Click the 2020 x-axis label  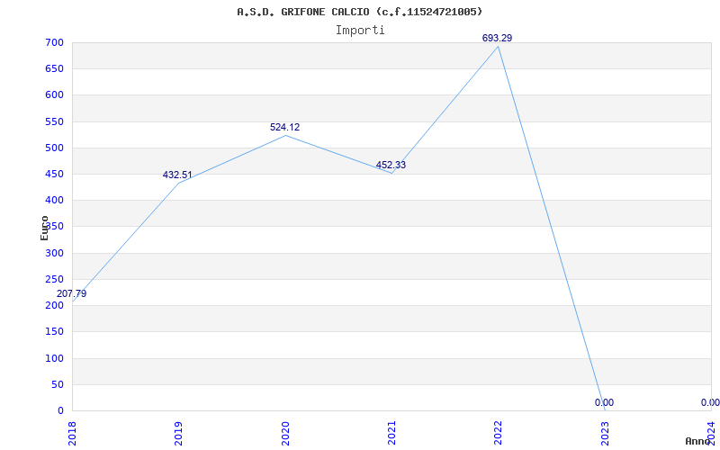tap(285, 434)
